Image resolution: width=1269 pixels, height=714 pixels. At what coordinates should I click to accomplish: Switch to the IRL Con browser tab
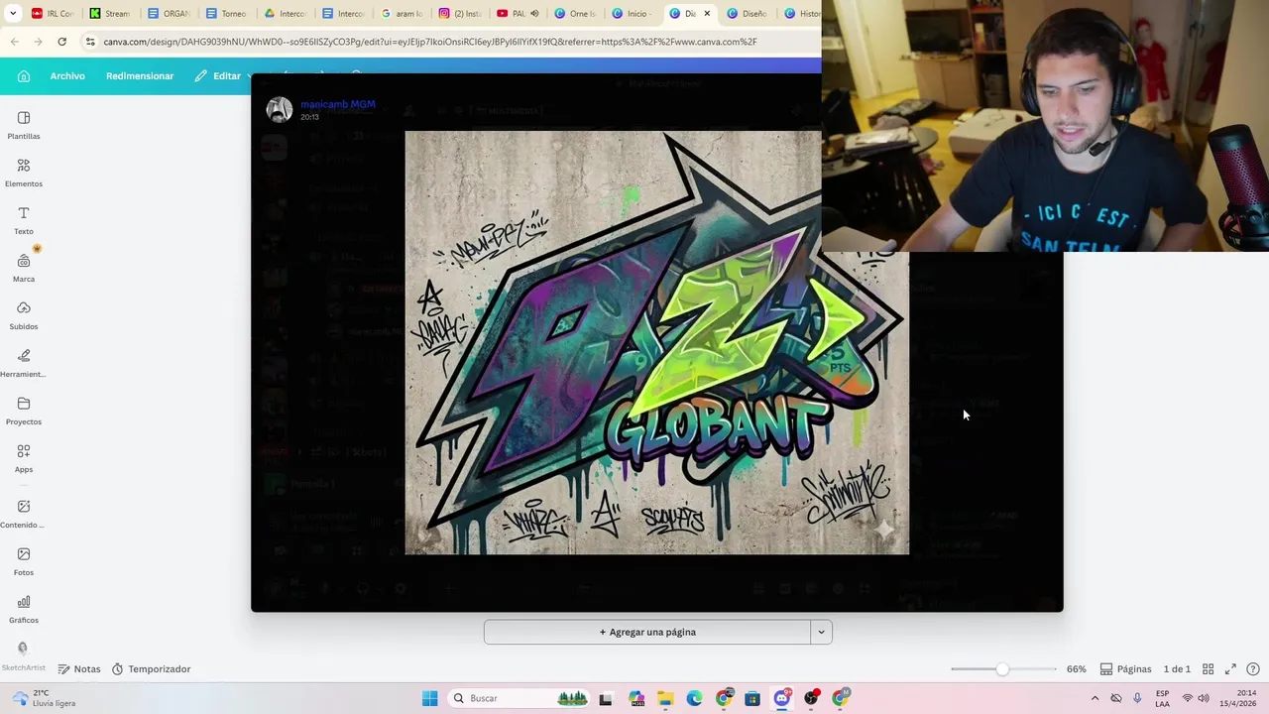pyautogui.click(x=52, y=14)
